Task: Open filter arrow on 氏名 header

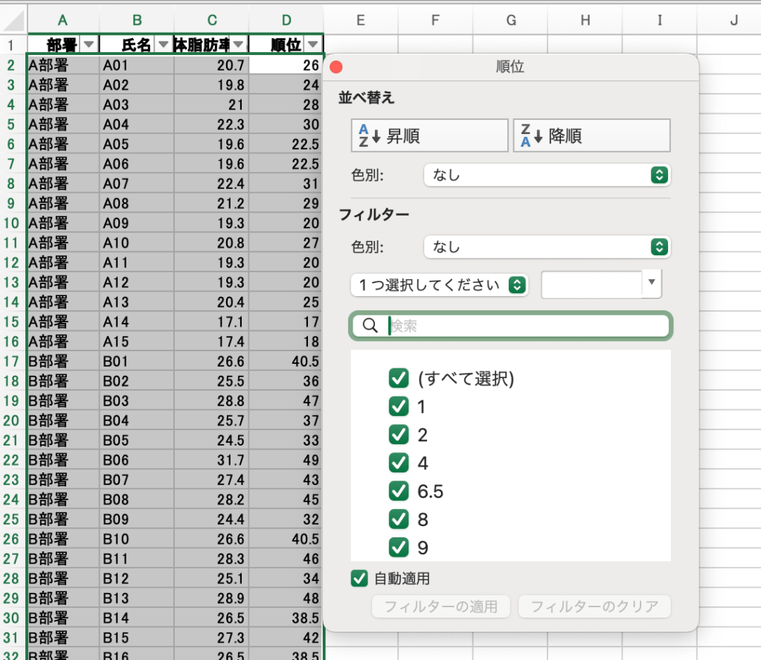Action: point(163,45)
